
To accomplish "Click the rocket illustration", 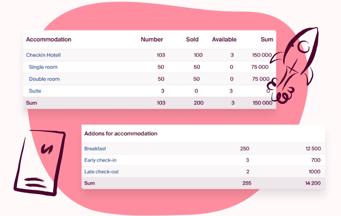I will pos(293,65).
